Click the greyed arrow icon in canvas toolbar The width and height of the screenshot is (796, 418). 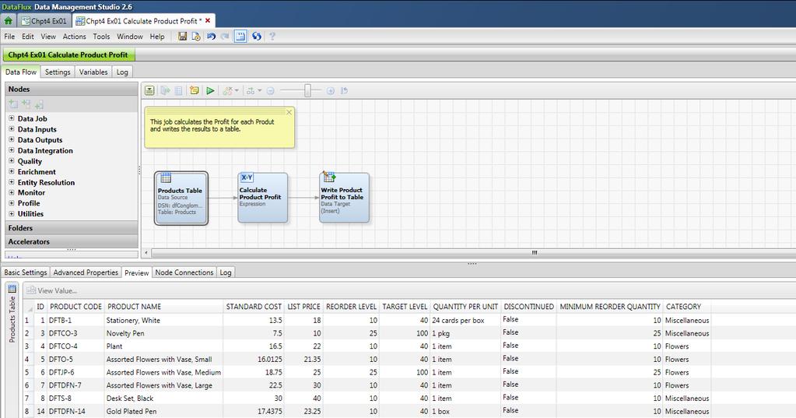[165, 90]
